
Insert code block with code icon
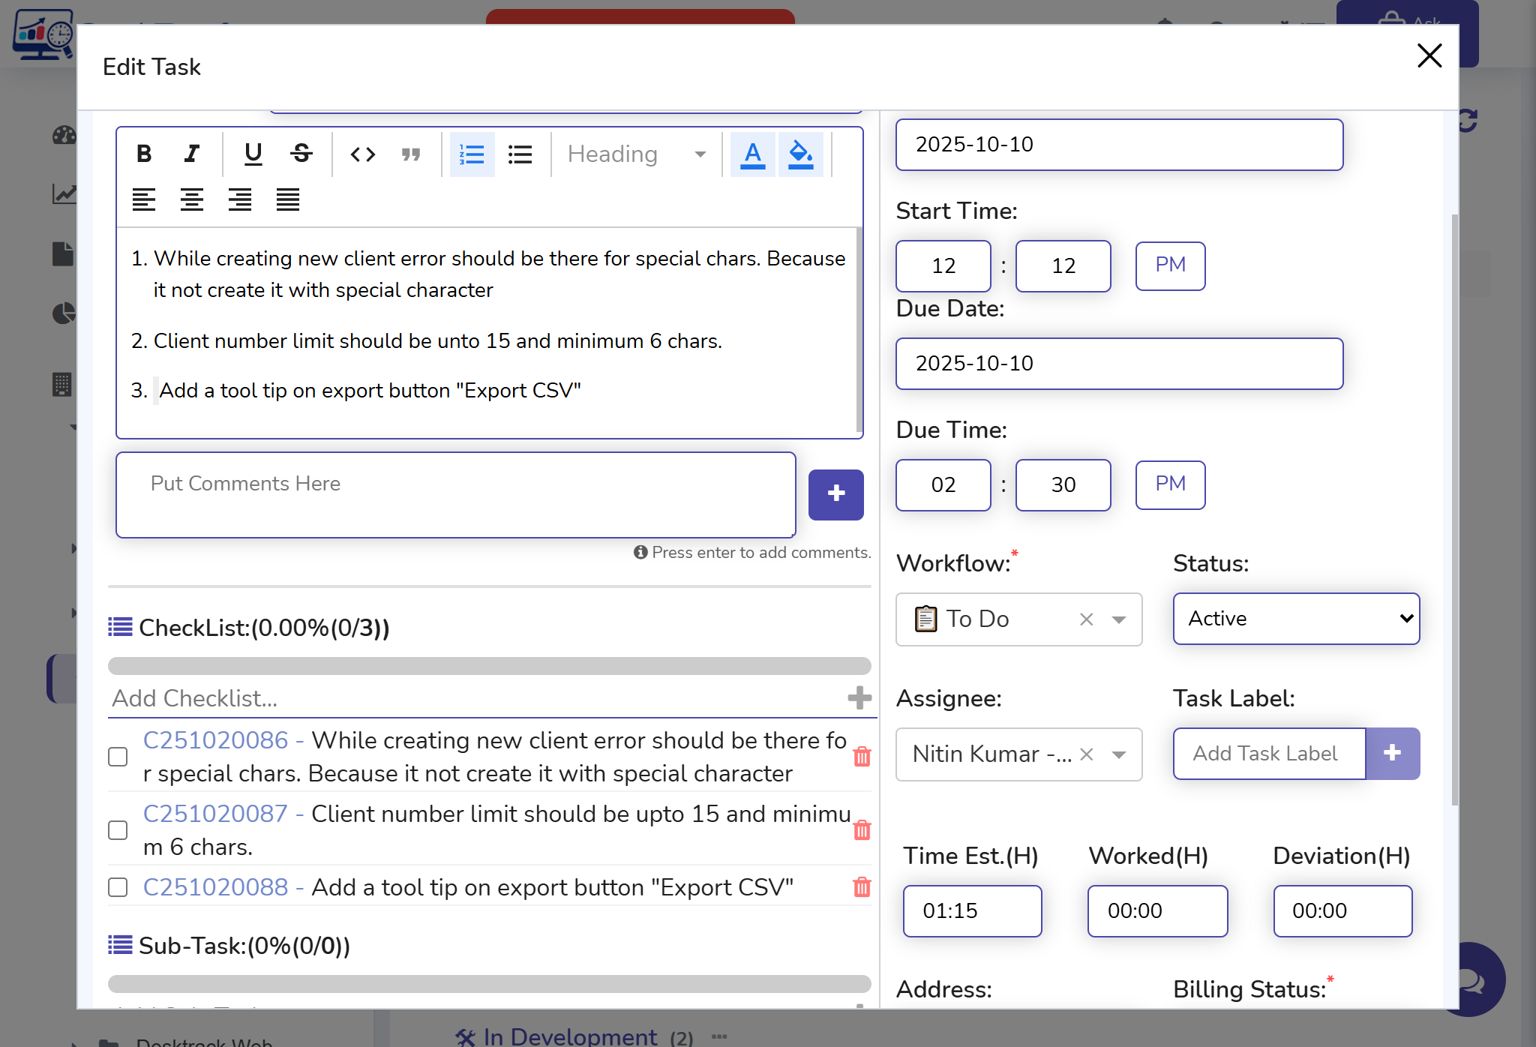(363, 154)
